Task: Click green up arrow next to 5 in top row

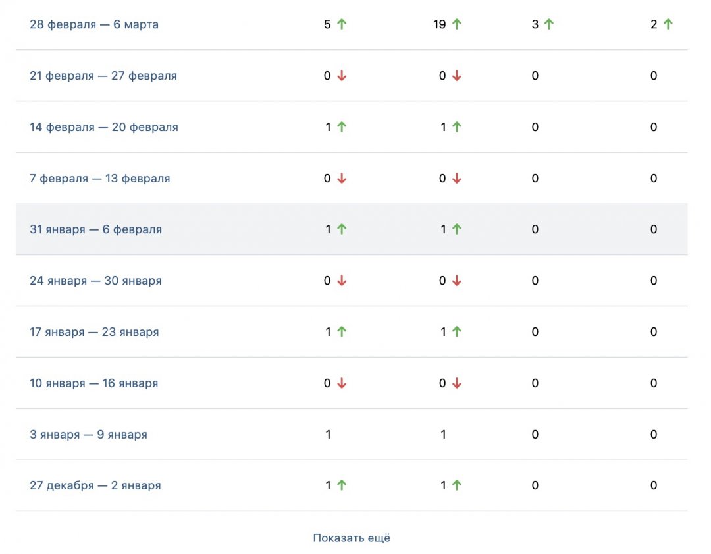Action: 342,24
